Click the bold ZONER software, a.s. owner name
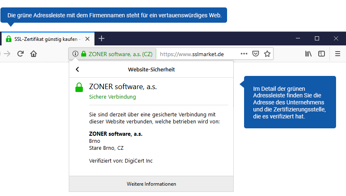This screenshot has height=196, width=346. coord(116,134)
